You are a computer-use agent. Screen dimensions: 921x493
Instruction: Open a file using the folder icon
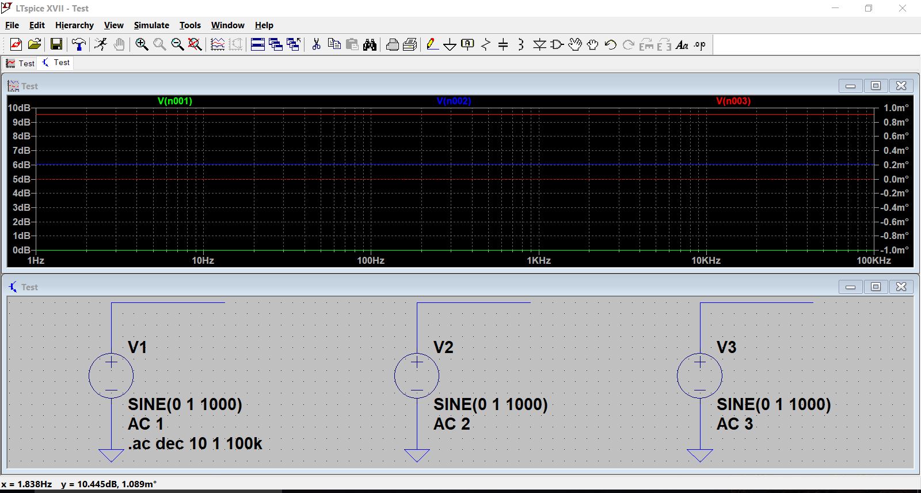tap(35, 44)
